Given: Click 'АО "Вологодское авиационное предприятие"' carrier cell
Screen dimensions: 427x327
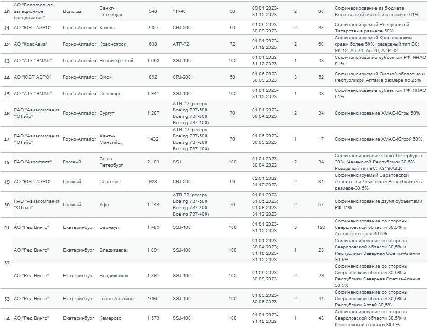Looking at the screenshot, I should tap(33, 11).
